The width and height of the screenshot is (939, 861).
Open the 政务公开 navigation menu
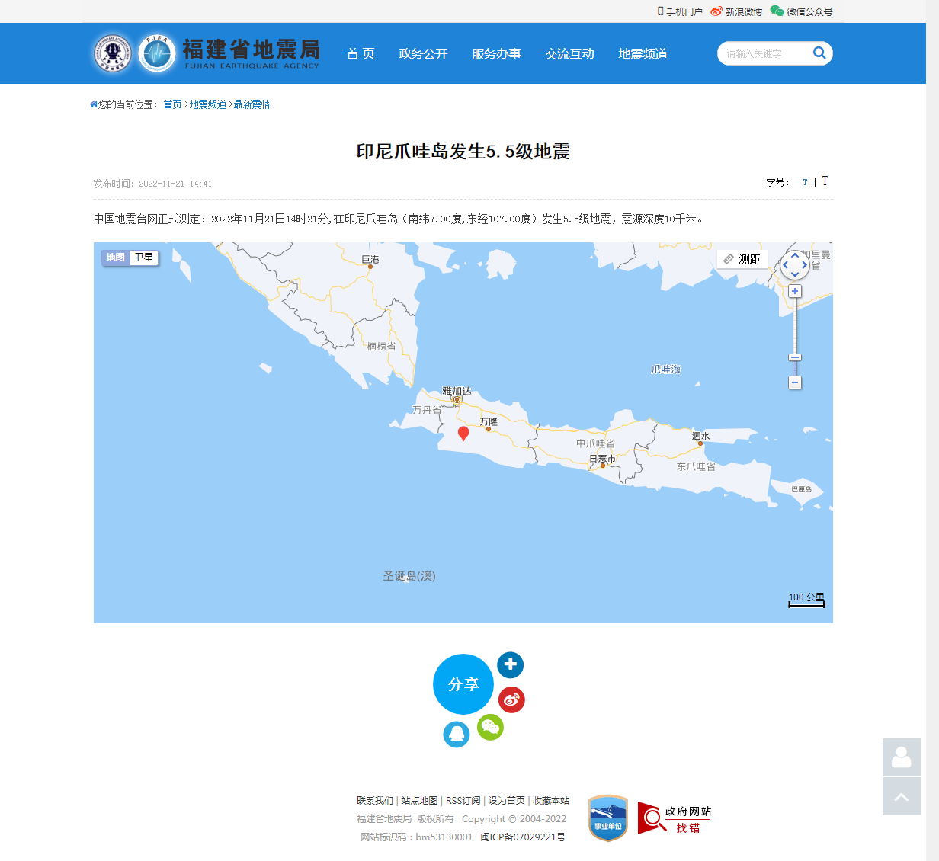[x=423, y=53]
